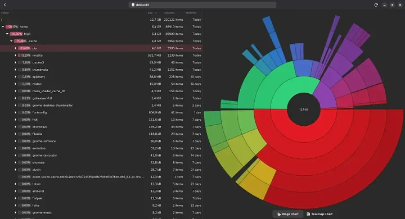Sort by the Modified column header

pos(191,13)
